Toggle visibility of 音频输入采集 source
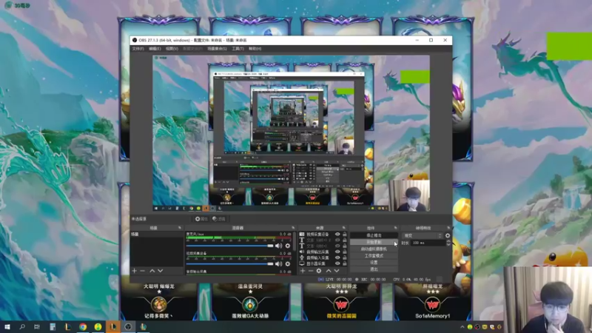592x333 pixels. 337,258
